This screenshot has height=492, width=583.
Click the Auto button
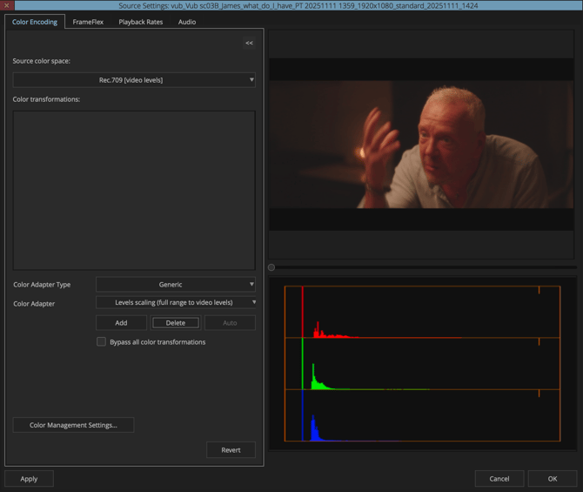tap(230, 323)
